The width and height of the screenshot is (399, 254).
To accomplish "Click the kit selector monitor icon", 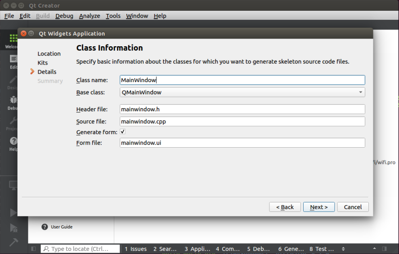I will (x=13, y=185).
